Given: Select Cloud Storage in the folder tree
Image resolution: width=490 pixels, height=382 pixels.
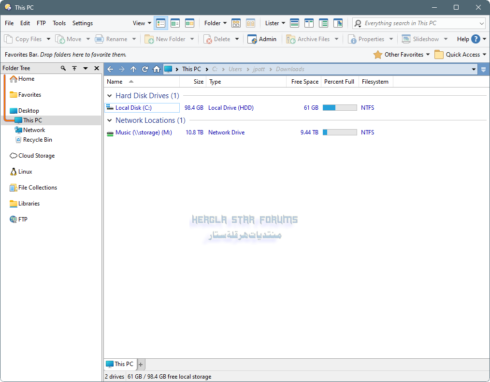Looking at the screenshot, I should point(36,156).
